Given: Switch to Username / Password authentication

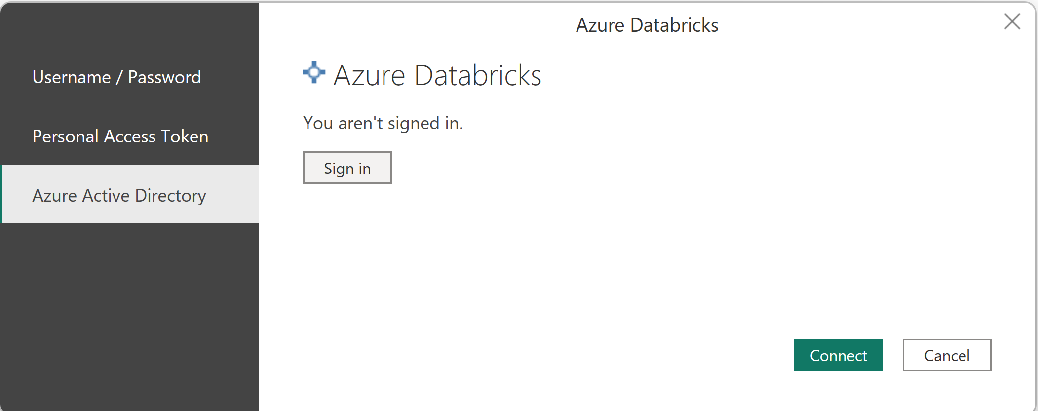Looking at the screenshot, I should click(x=117, y=77).
